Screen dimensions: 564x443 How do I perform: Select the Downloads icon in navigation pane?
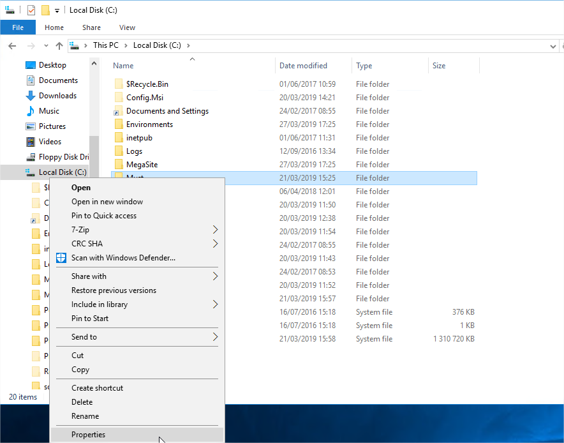[31, 96]
